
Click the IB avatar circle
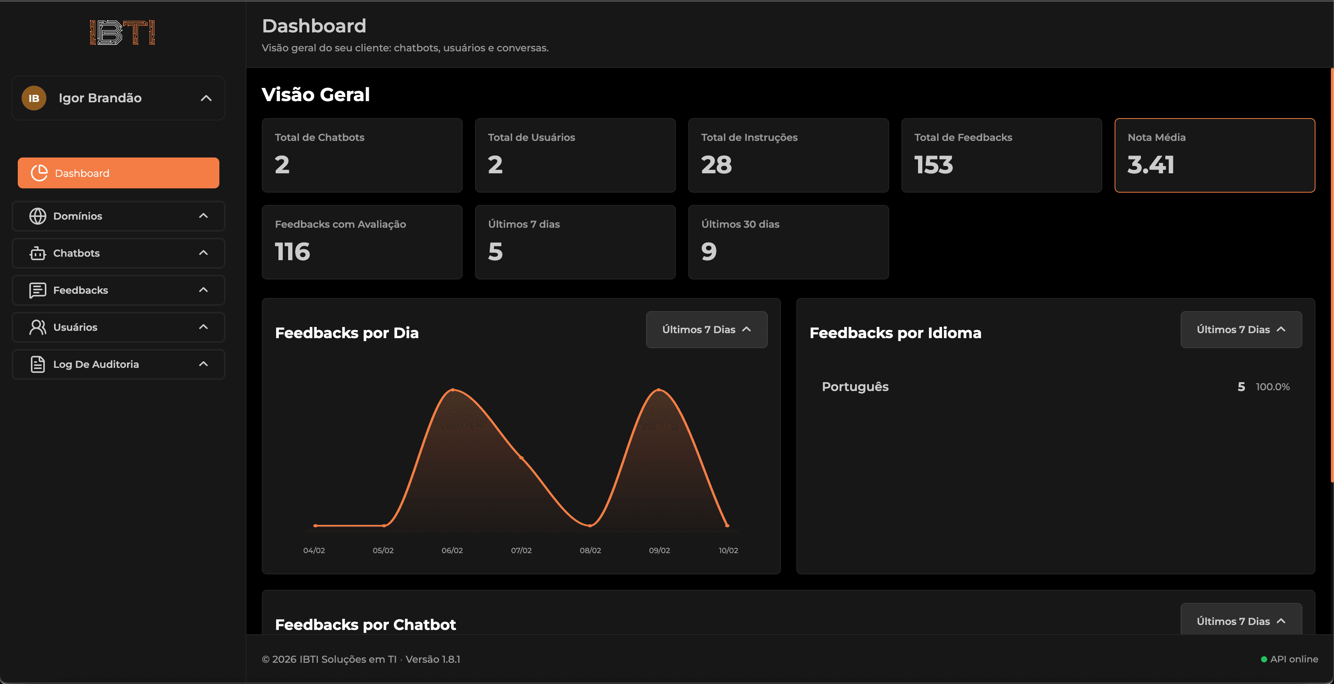click(34, 98)
